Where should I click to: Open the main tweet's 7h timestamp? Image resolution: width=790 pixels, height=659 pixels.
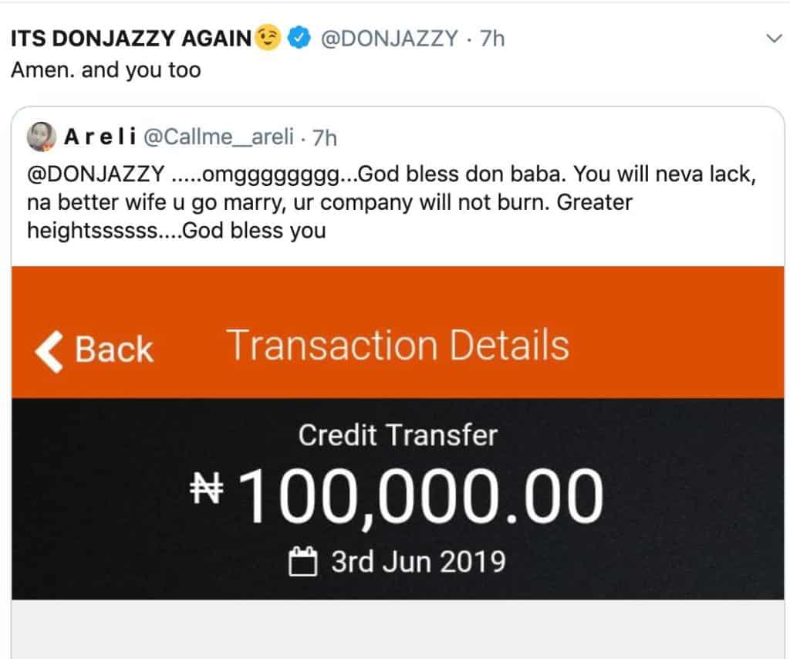coord(492,39)
